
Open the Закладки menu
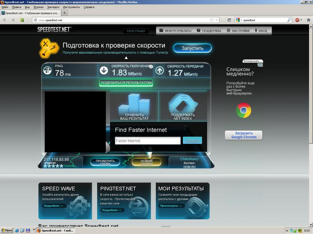click(x=53, y=7)
